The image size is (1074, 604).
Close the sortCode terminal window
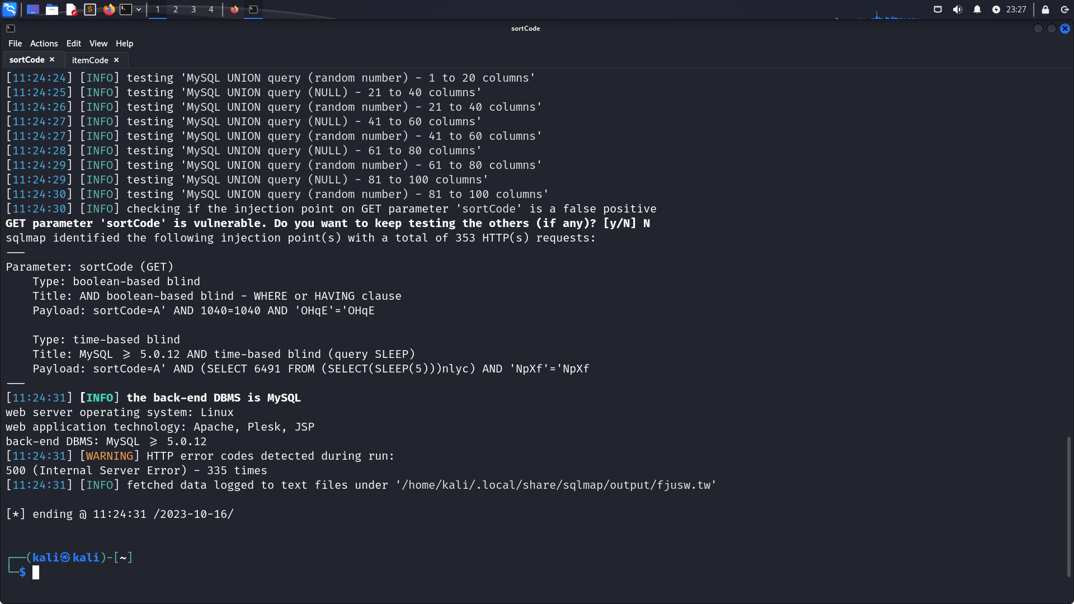tap(1065, 29)
